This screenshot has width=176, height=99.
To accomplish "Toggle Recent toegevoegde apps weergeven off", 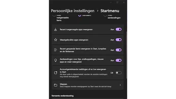I will coord(119,29).
